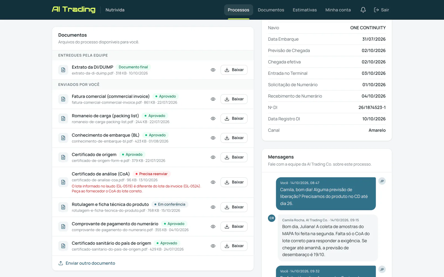Screen dimensions: 444x277
Task: View Rotulagem e ficha técnica via eye icon
Action: [x=213, y=207]
